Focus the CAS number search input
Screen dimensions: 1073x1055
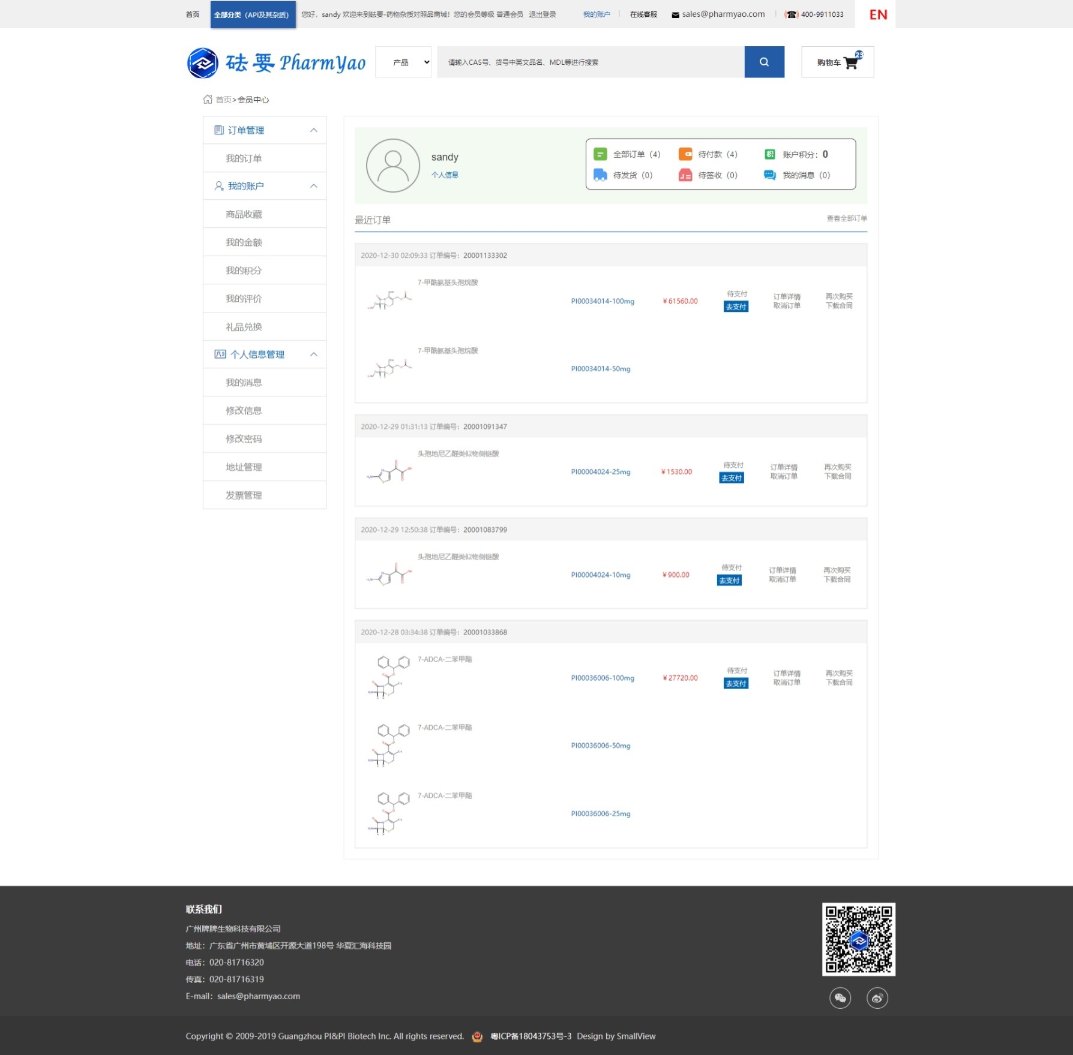[x=591, y=62]
